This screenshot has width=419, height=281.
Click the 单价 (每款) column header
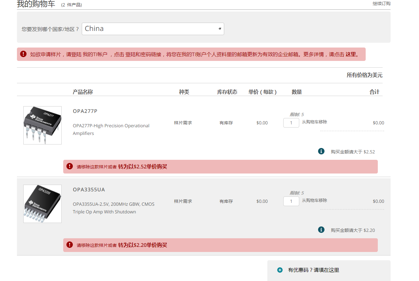click(x=263, y=92)
